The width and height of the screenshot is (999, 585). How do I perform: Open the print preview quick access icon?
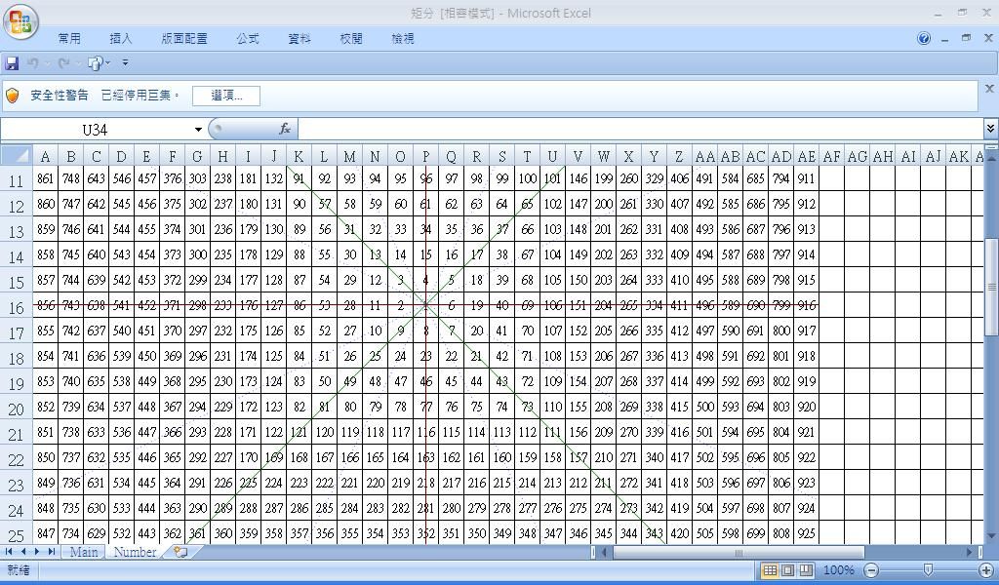95,63
